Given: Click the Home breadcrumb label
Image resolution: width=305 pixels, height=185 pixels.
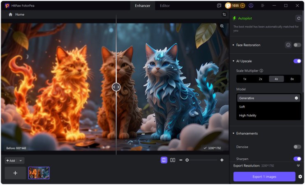Looking at the screenshot, I should point(20,14).
